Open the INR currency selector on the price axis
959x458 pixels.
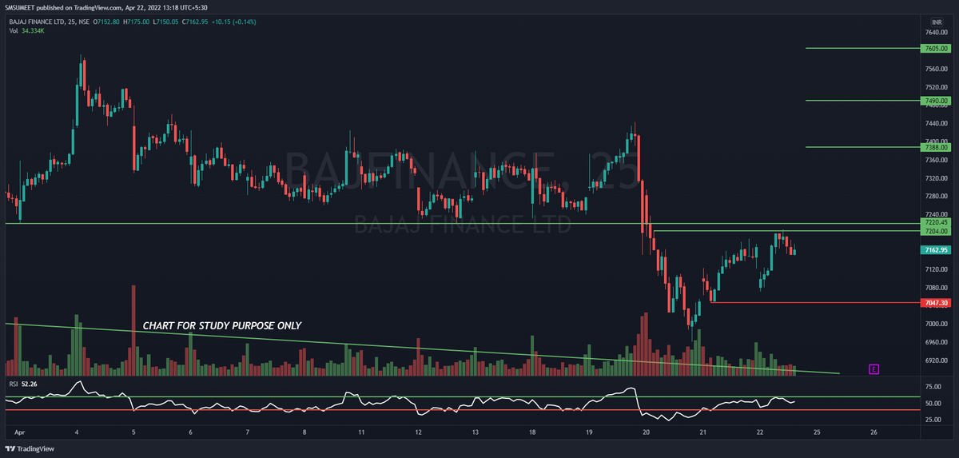click(937, 22)
